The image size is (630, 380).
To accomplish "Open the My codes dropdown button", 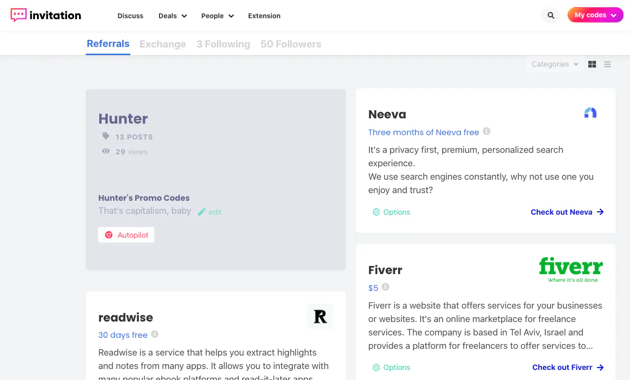I will click(x=596, y=15).
